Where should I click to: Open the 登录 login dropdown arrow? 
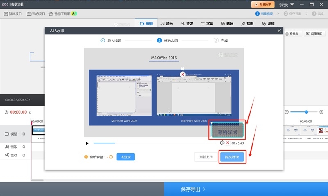[292, 4]
